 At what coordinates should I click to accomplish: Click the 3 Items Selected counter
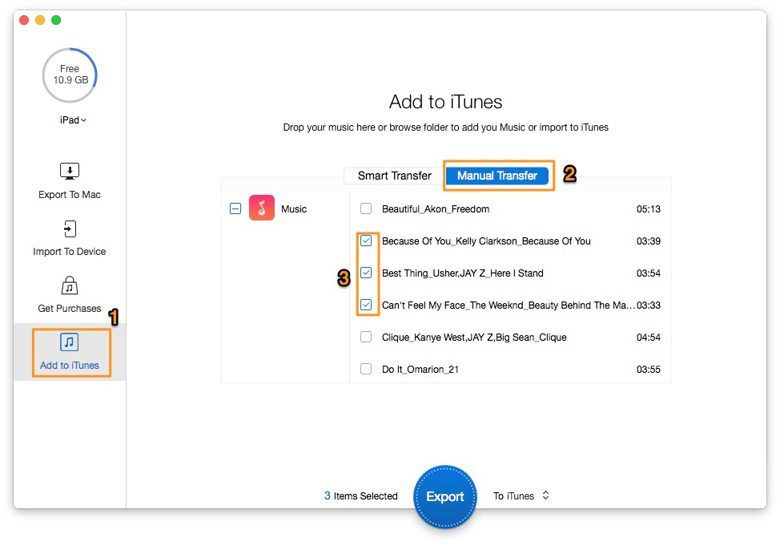point(361,495)
